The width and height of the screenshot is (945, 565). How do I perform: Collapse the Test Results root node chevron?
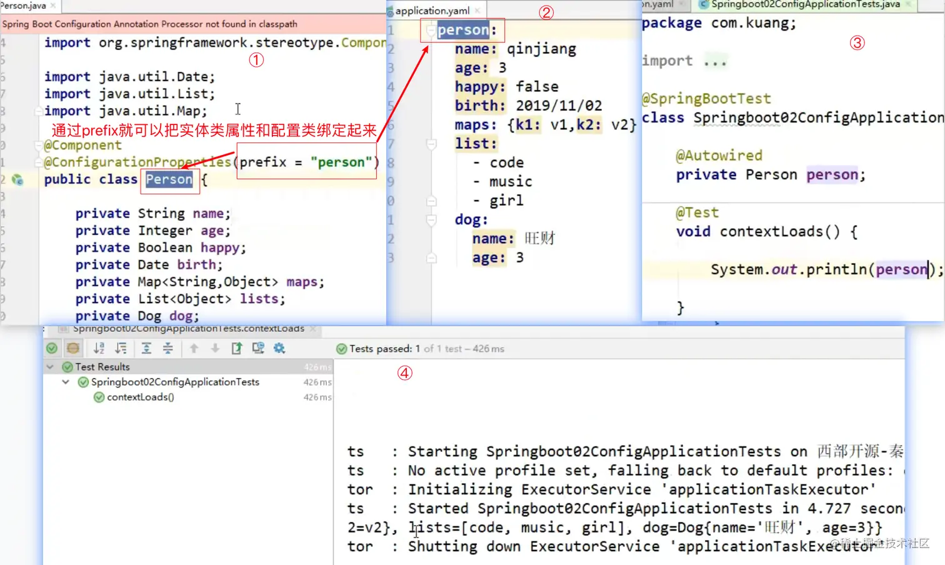(50, 367)
